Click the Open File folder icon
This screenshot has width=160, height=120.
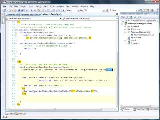[x=15, y=10]
